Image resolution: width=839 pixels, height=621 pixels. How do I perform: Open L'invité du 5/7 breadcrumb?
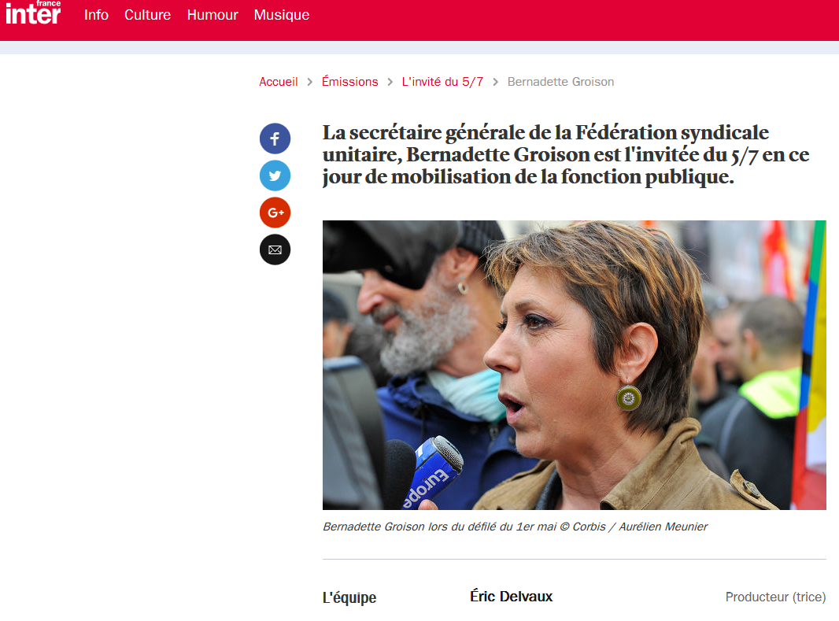(442, 82)
